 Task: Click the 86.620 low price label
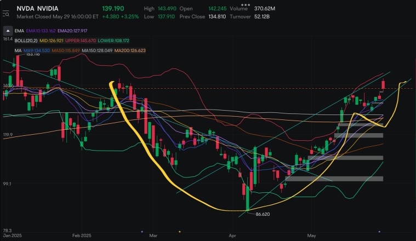(263, 214)
